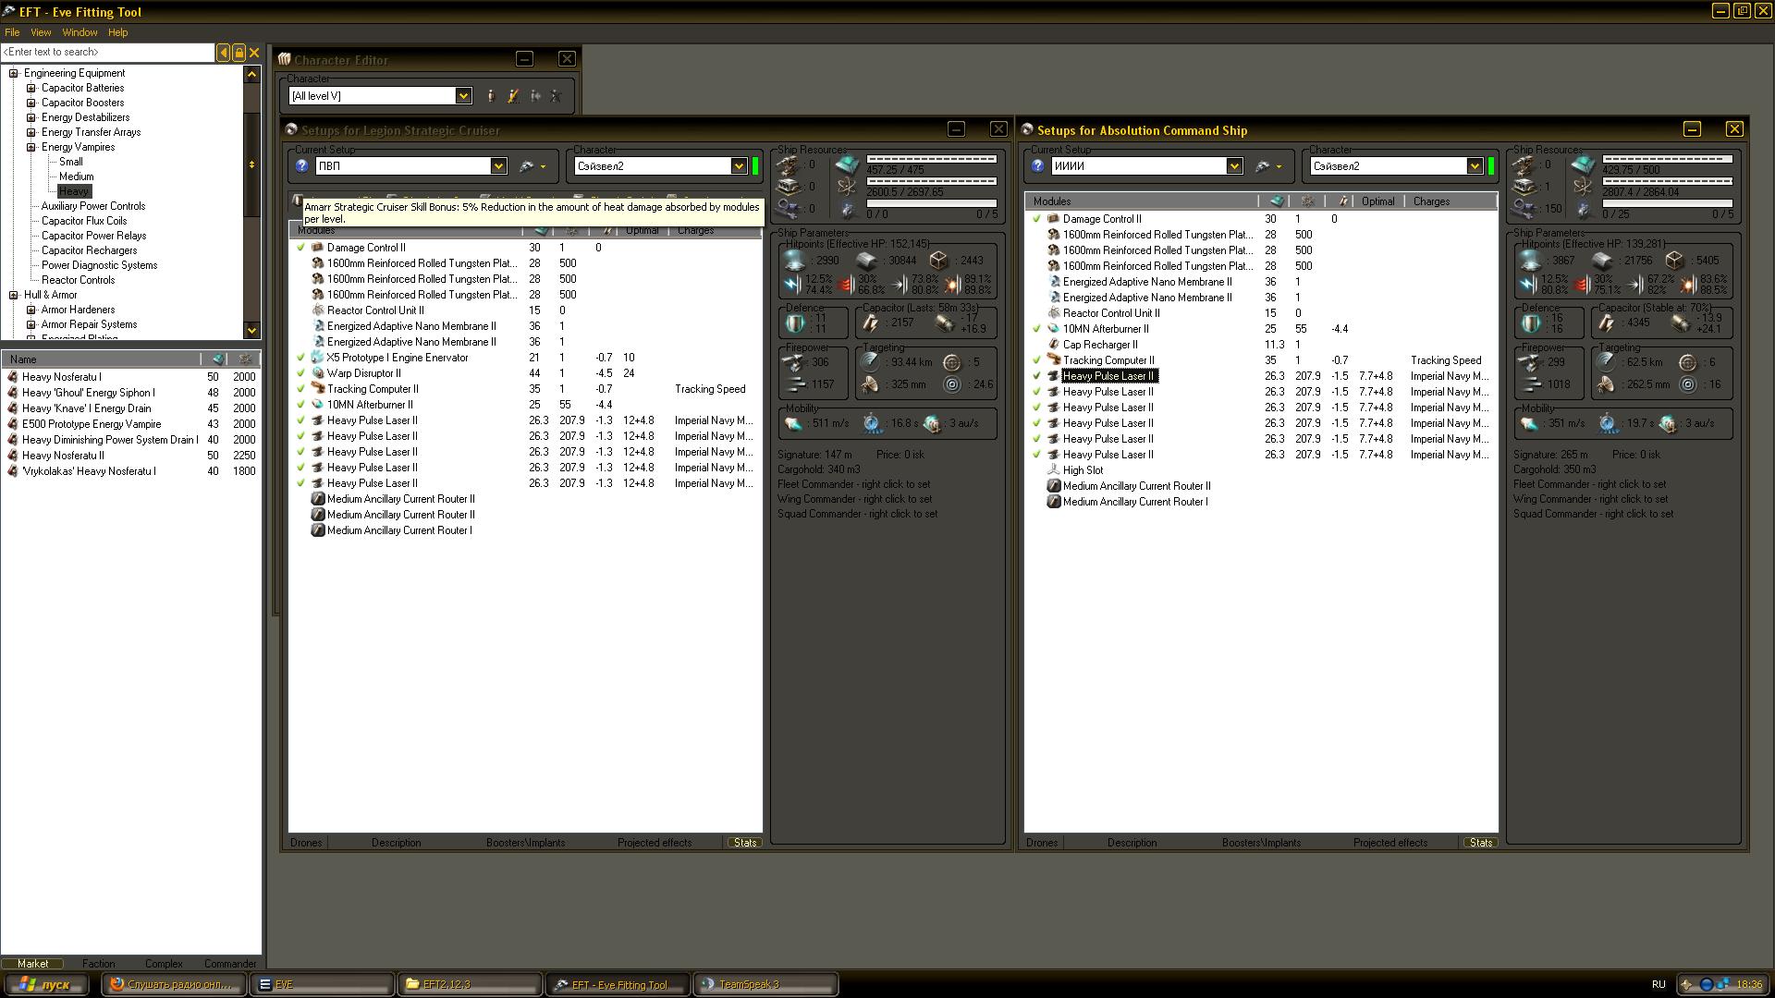Image resolution: width=1775 pixels, height=998 pixels.
Task: Click the blue help icon in Absolution setup
Action: (1037, 166)
